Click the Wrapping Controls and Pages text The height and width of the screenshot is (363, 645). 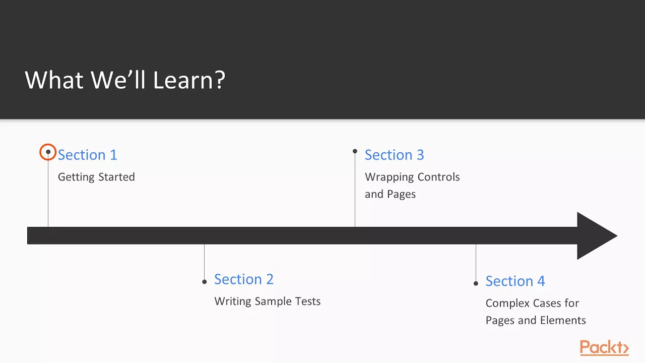(412, 186)
